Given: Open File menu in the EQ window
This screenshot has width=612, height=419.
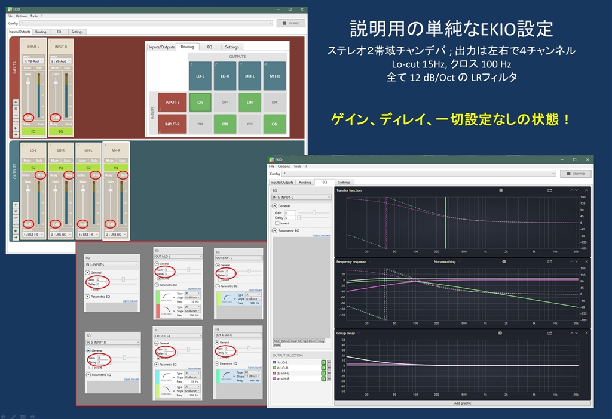Looking at the screenshot, I should tap(272, 166).
